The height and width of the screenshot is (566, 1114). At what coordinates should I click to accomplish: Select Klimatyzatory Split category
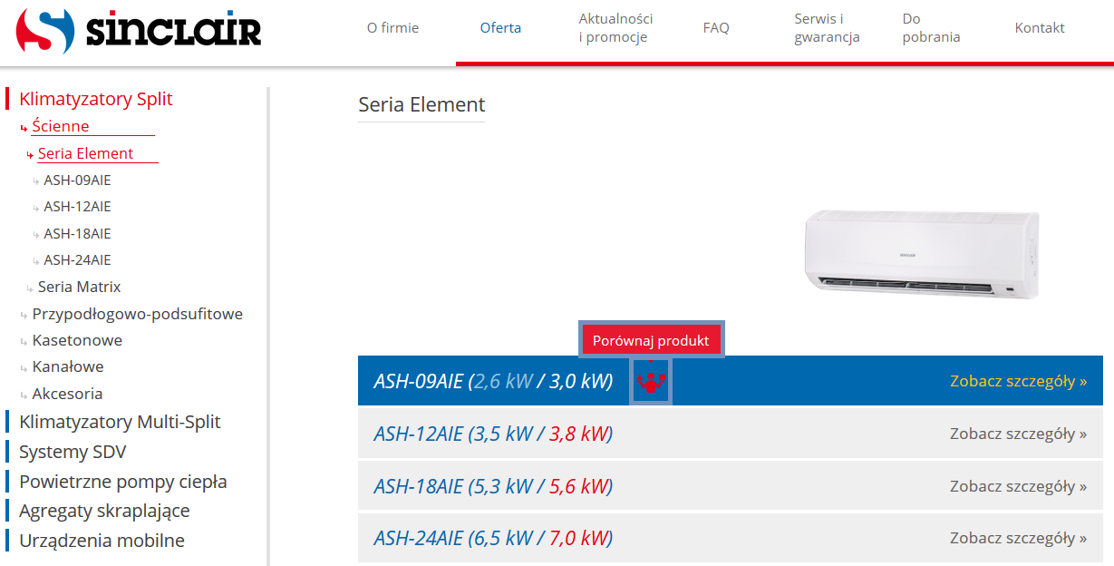(96, 99)
